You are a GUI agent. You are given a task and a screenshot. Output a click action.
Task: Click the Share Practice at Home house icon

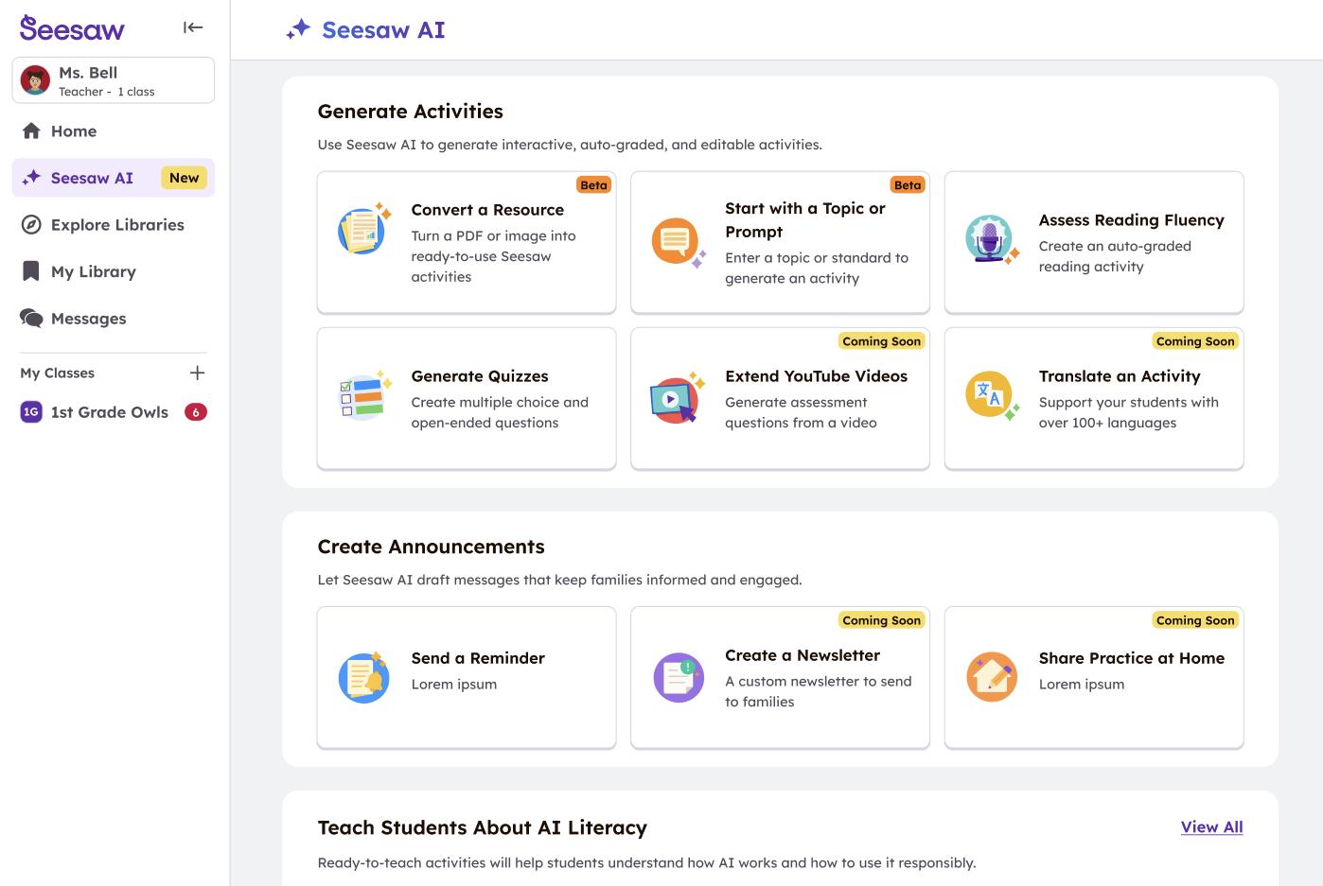coord(992,677)
